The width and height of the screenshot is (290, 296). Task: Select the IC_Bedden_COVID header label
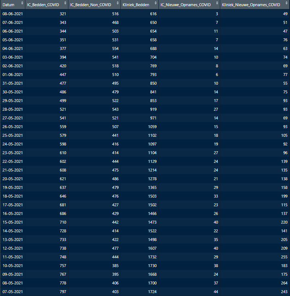(43, 5)
